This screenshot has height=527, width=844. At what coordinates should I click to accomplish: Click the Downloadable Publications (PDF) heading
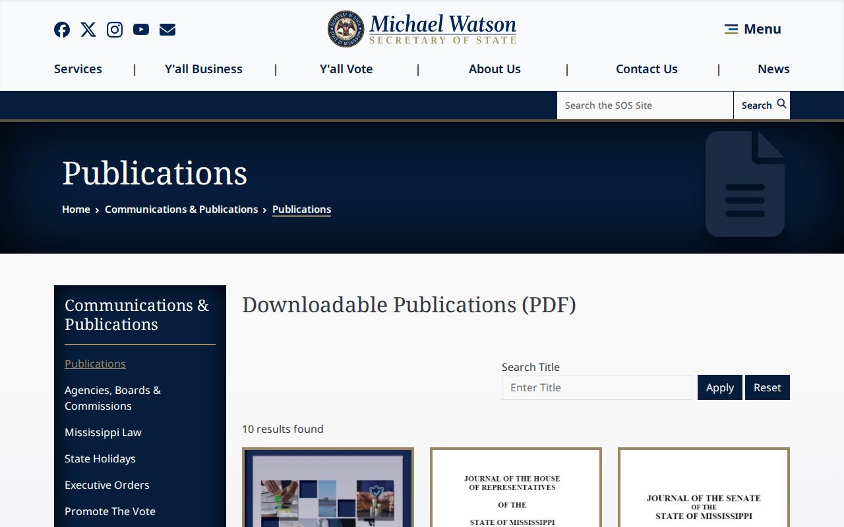pos(409,305)
